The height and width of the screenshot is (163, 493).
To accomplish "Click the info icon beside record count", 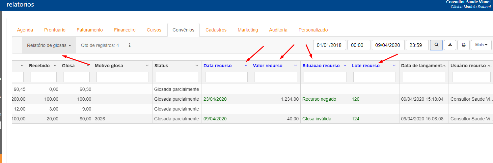I will [129, 45].
